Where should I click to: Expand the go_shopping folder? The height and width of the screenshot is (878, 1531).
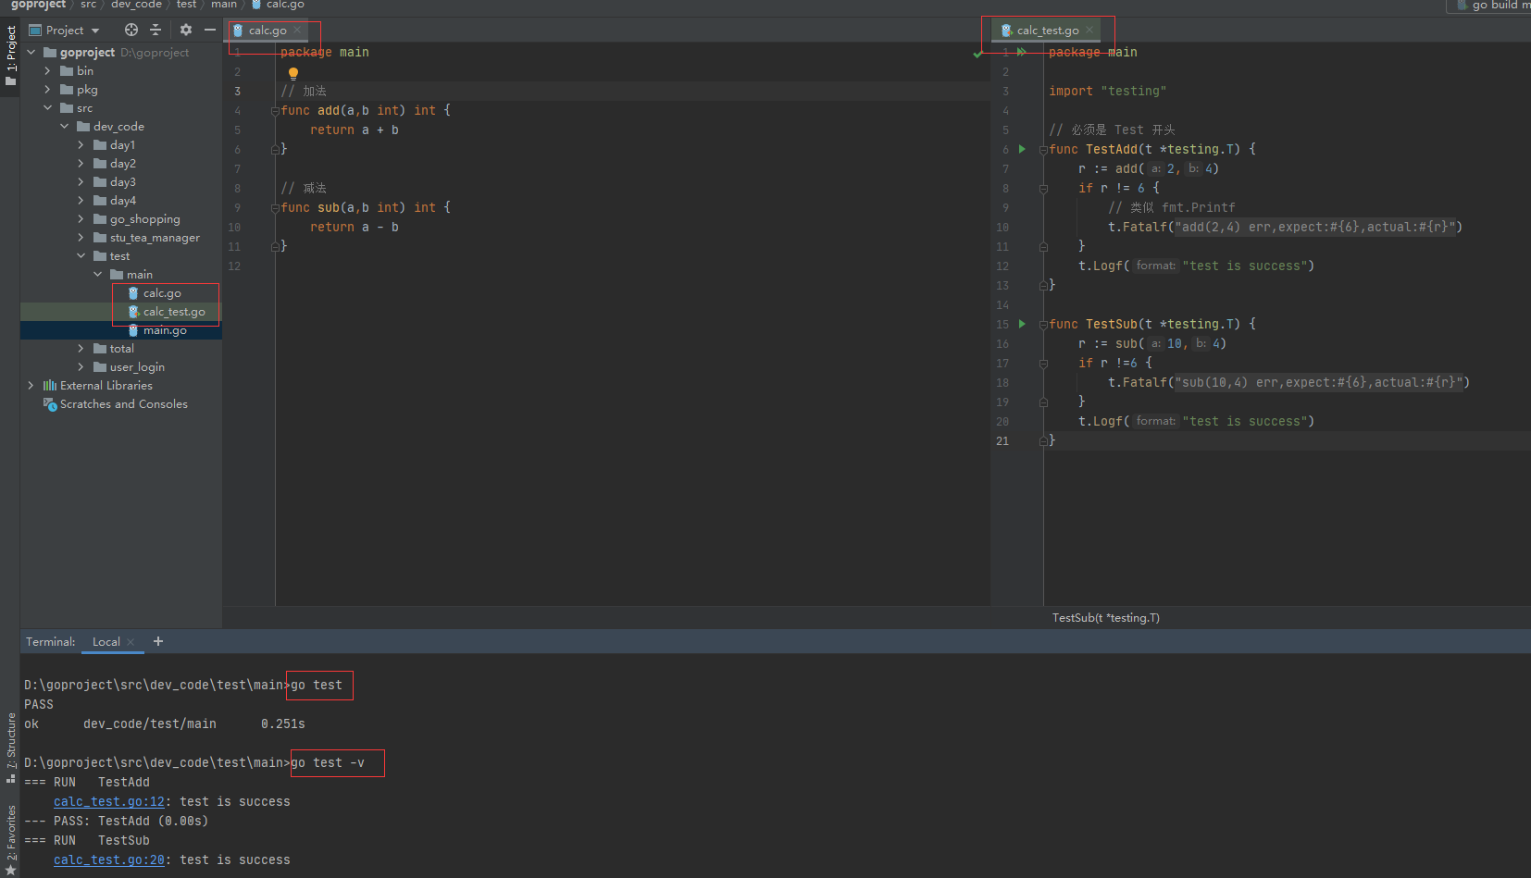pos(81,219)
